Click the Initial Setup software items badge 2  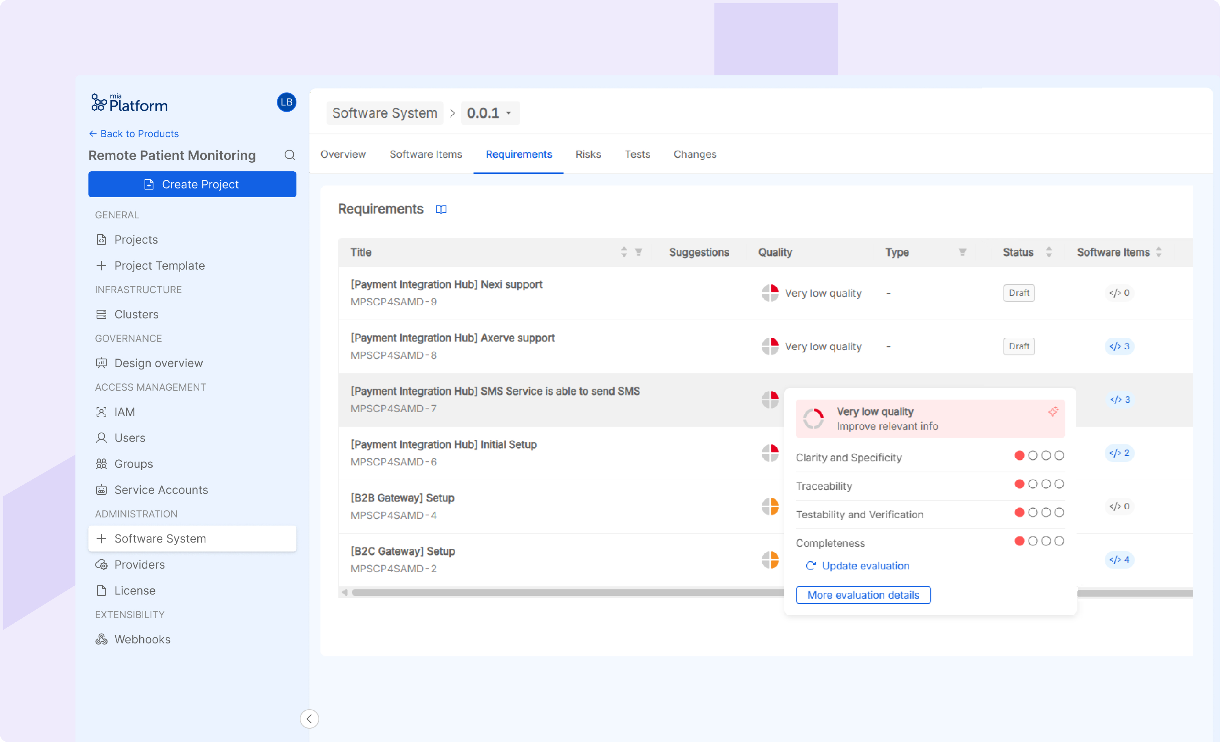coord(1119,453)
